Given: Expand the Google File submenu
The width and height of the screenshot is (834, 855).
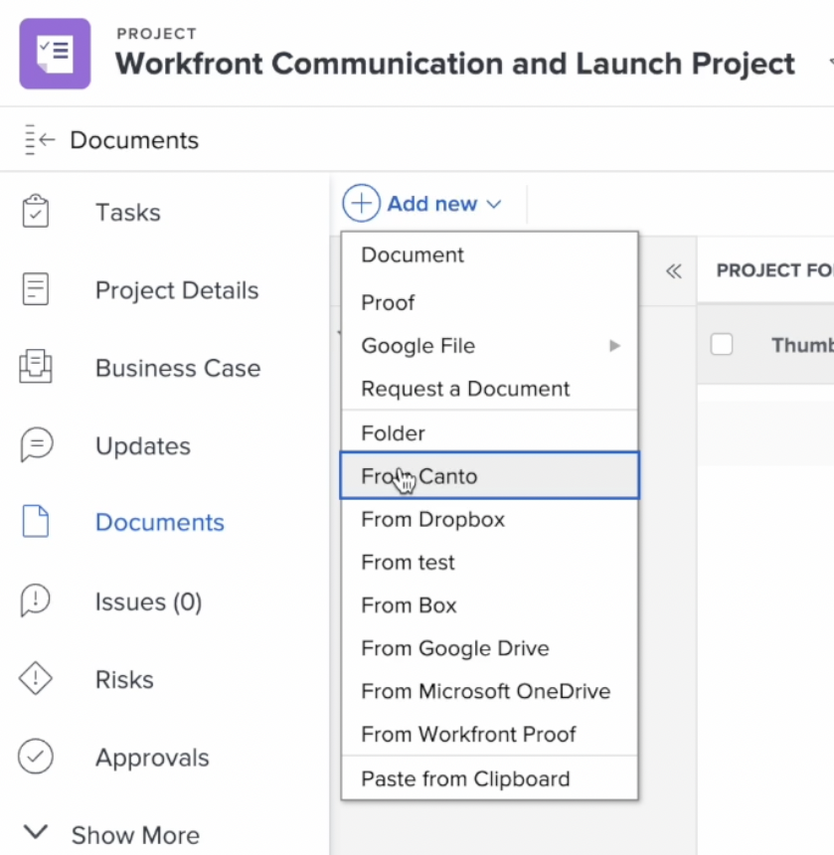Looking at the screenshot, I should click(417, 345).
